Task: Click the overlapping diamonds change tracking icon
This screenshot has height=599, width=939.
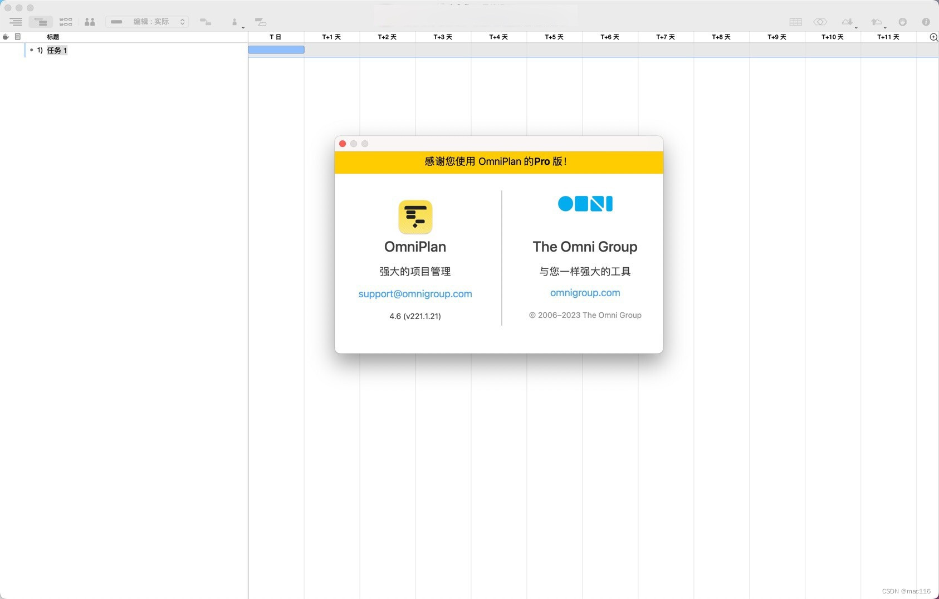Action: click(x=820, y=22)
